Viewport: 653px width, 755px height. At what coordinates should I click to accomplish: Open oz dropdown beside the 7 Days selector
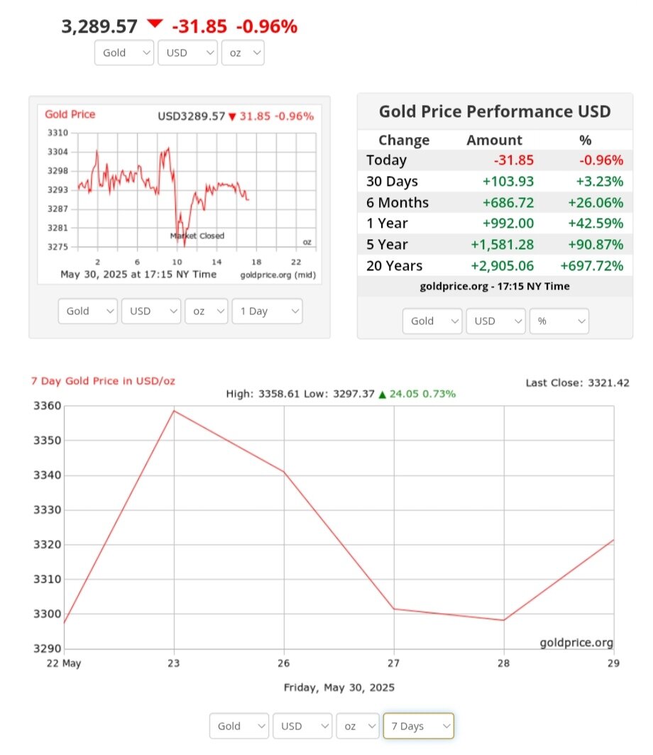click(357, 726)
